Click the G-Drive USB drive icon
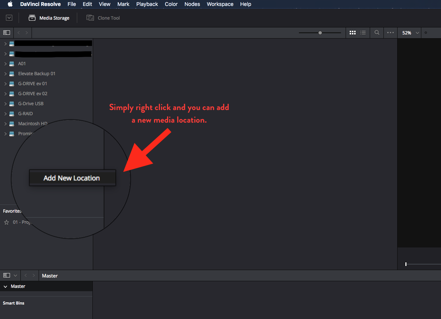Viewport: 441px width, 319px height. pos(12,104)
